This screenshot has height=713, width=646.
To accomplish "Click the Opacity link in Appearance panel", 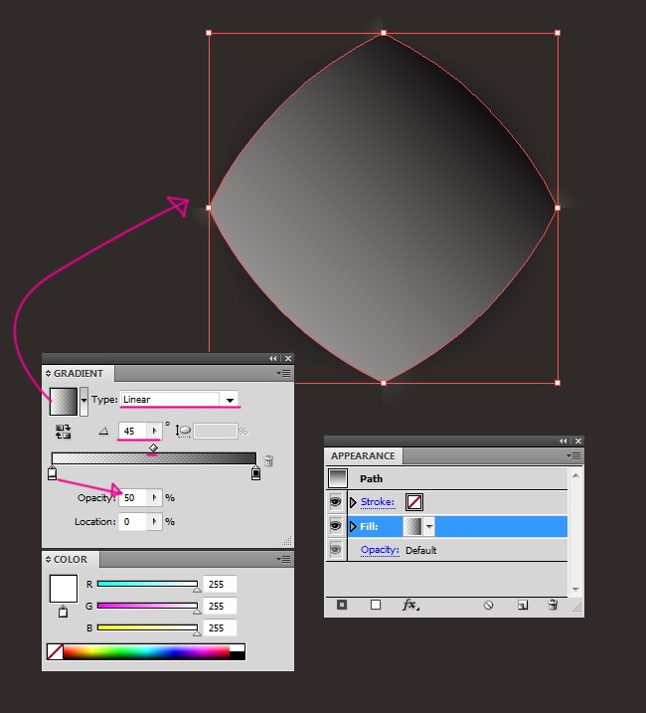I will pyautogui.click(x=380, y=550).
